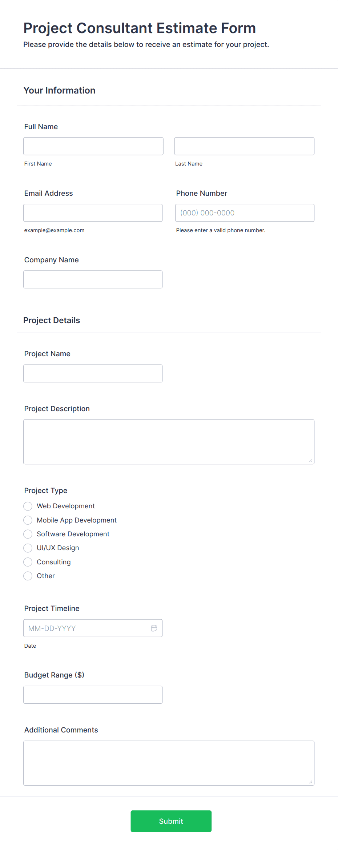The width and height of the screenshot is (338, 850).
Task: Select the Web Development project type
Action: [x=28, y=506]
